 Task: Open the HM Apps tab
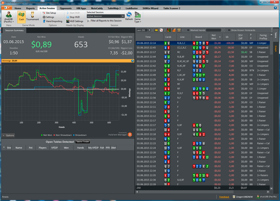81,8
